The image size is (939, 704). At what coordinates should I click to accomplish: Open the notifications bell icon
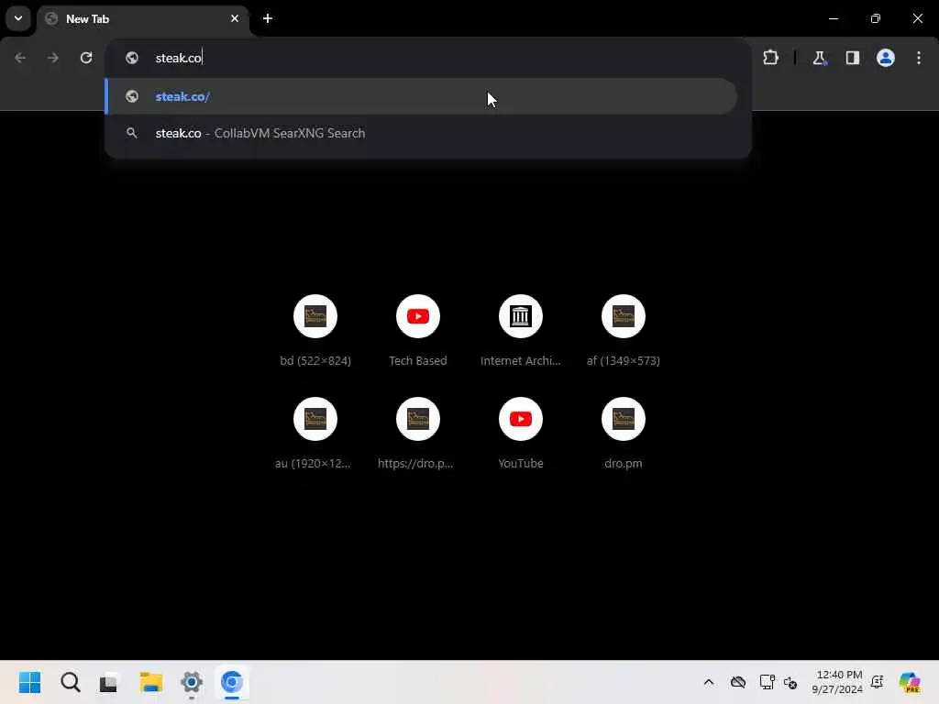point(878,682)
